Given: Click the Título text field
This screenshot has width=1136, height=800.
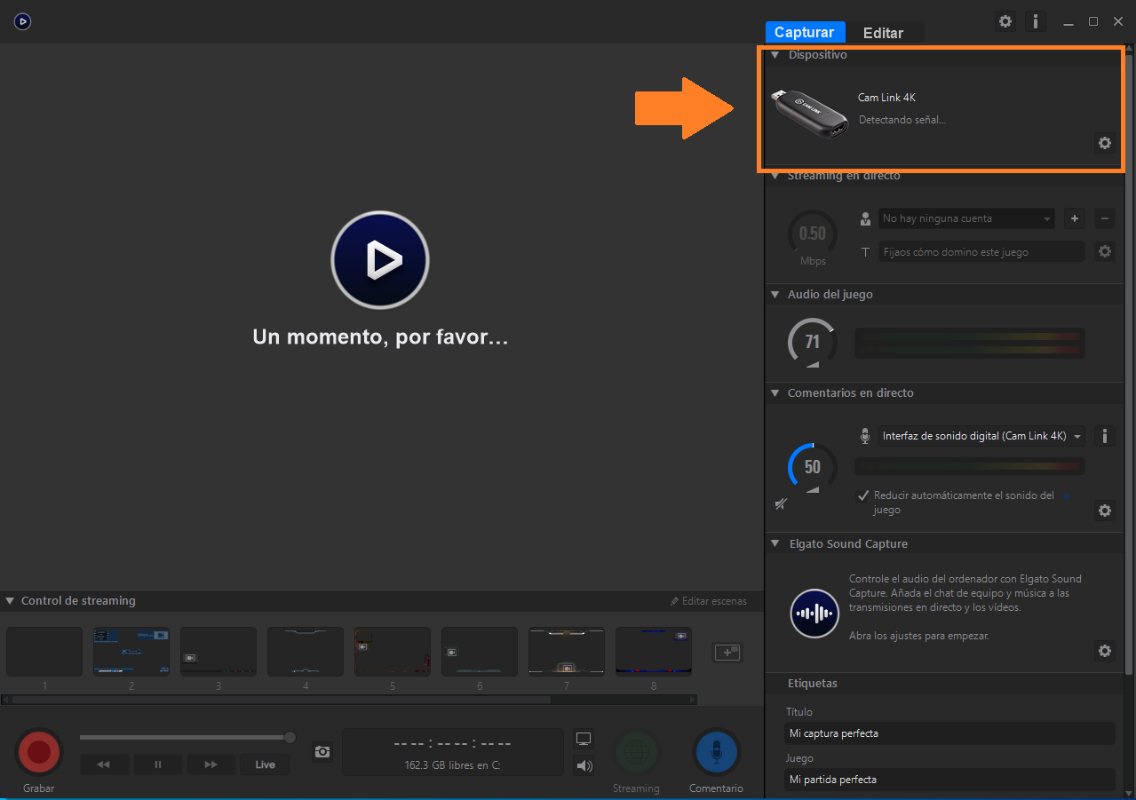Looking at the screenshot, I should click(x=949, y=733).
